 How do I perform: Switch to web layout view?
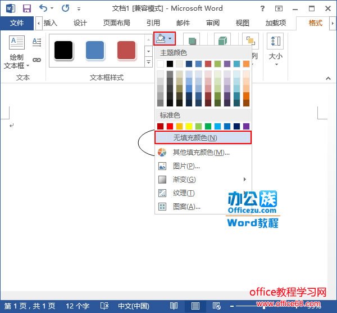(x=216, y=306)
